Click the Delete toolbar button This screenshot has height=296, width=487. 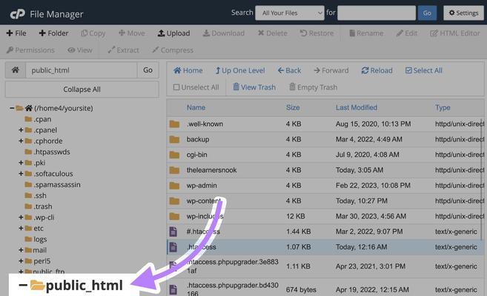(272, 33)
